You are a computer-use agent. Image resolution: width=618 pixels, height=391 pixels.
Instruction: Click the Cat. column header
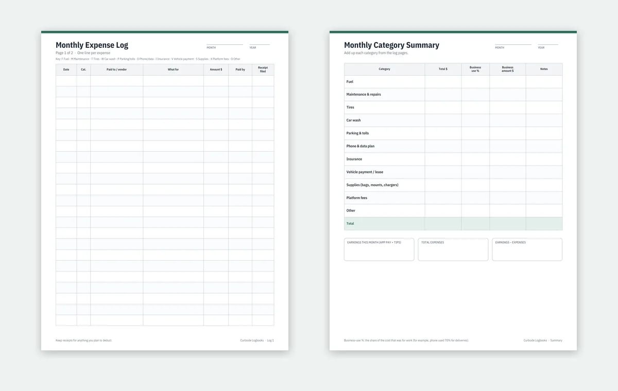[83, 69]
